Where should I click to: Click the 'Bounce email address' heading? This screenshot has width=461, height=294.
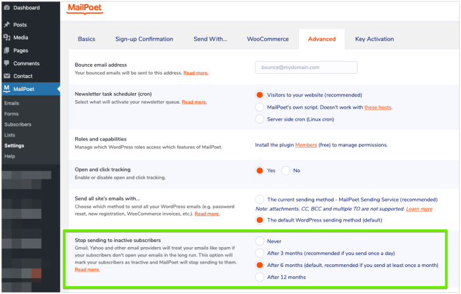[x=101, y=65]
